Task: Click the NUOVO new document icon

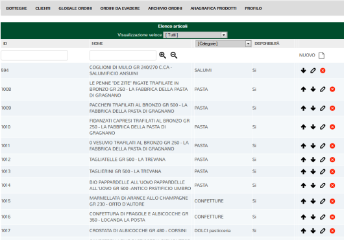Action: tap(321, 55)
